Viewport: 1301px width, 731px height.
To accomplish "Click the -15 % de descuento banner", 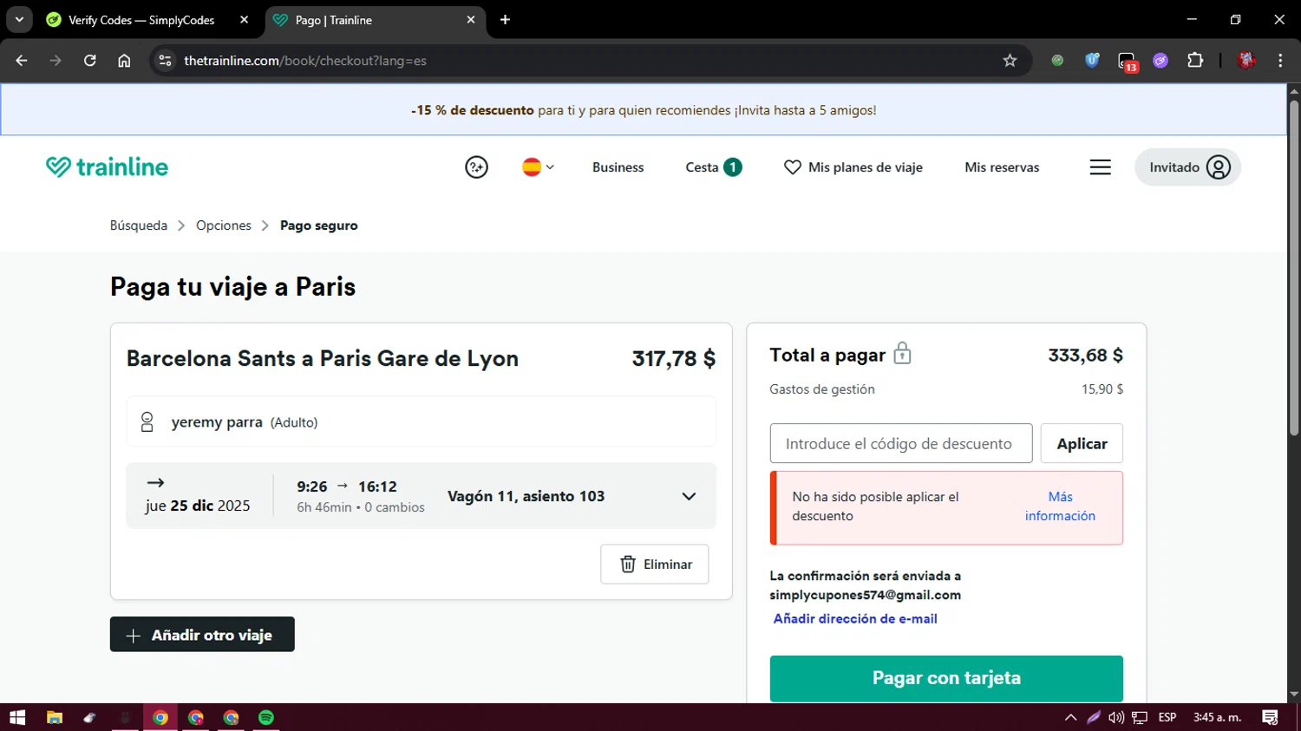I will click(x=644, y=110).
